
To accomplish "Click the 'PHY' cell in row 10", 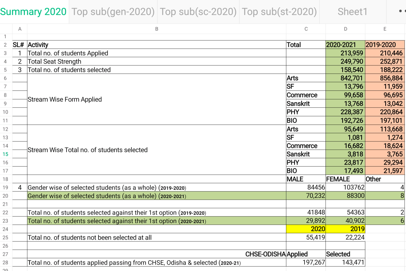I will pos(306,112).
